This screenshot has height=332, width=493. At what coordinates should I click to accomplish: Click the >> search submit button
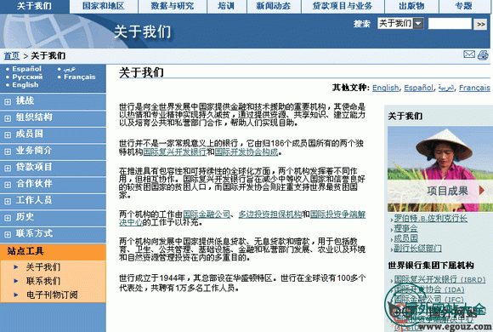pos(480,24)
